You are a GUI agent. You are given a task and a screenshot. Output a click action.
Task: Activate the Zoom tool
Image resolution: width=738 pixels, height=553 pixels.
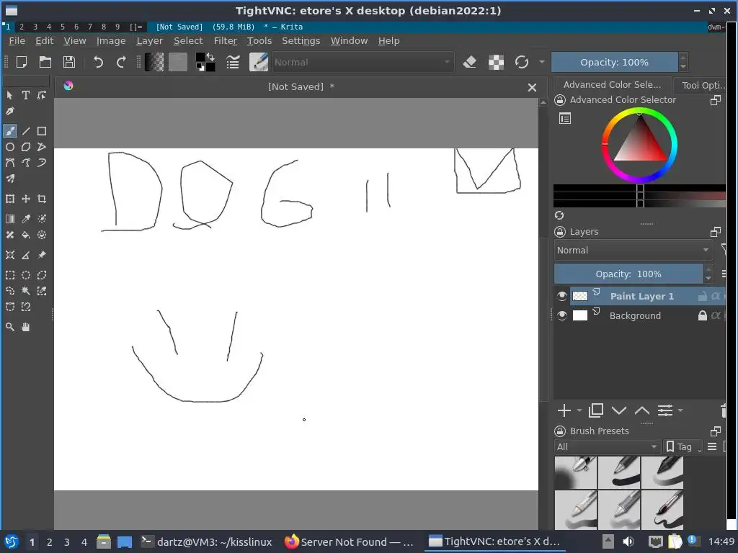tap(10, 327)
